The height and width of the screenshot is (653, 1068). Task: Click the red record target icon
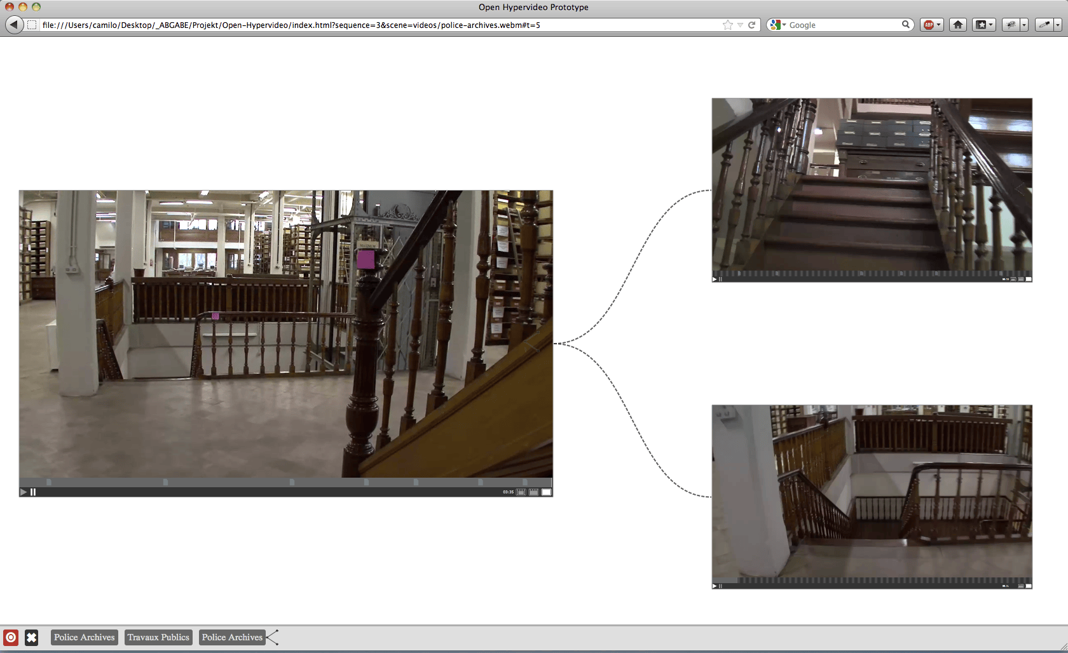coord(11,637)
